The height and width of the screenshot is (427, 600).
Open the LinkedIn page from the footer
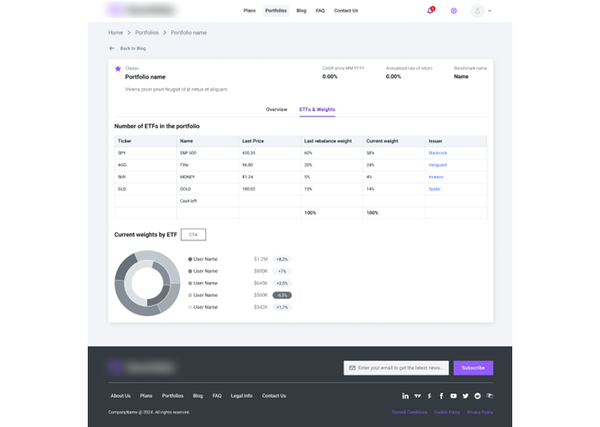tap(405, 396)
